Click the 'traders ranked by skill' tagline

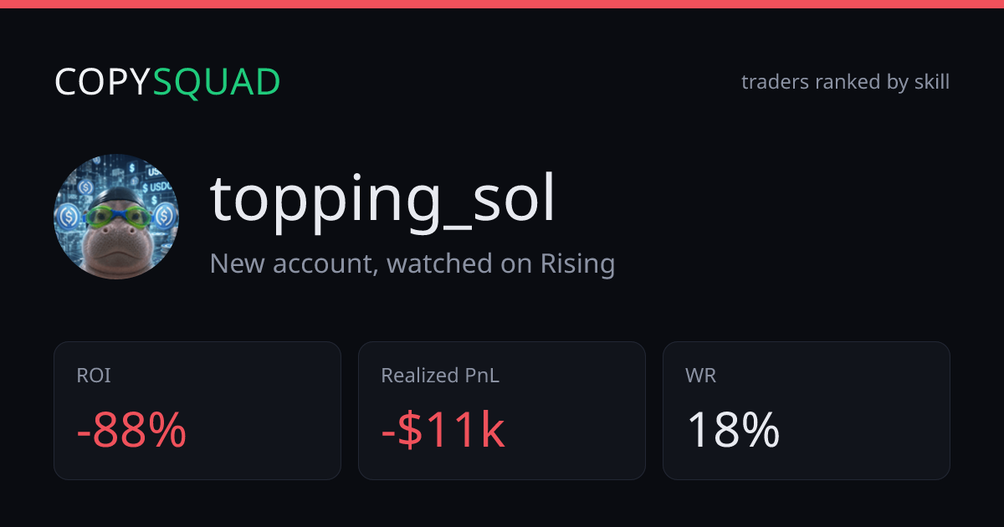tap(845, 82)
